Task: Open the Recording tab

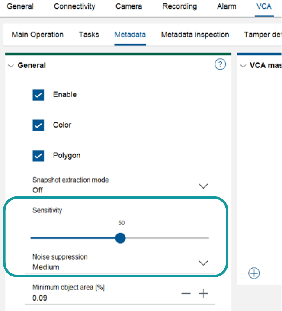Action: click(x=179, y=6)
